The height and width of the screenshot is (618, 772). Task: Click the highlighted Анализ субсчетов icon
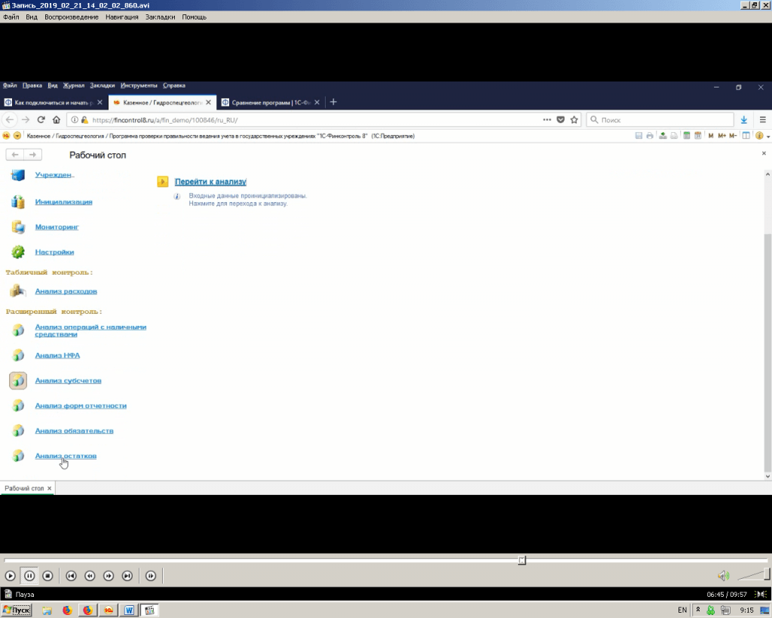pos(19,380)
